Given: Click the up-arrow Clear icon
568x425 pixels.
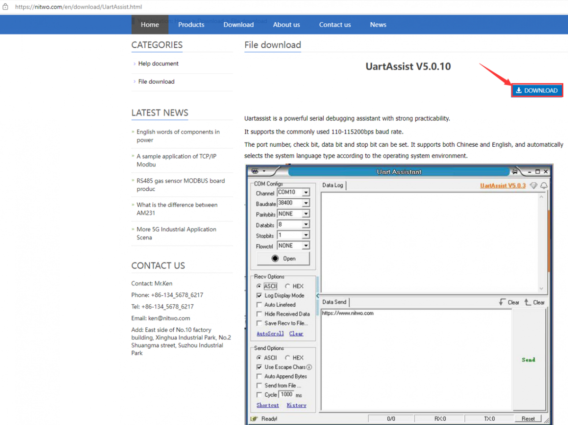Looking at the screenshot, I should [528, 302].
